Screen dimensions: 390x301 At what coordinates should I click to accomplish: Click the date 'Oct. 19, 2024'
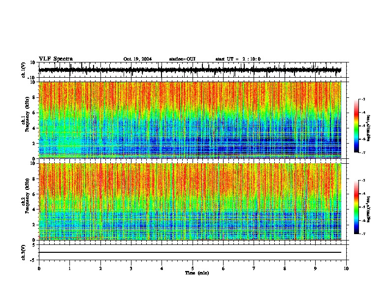coord(137,59)
